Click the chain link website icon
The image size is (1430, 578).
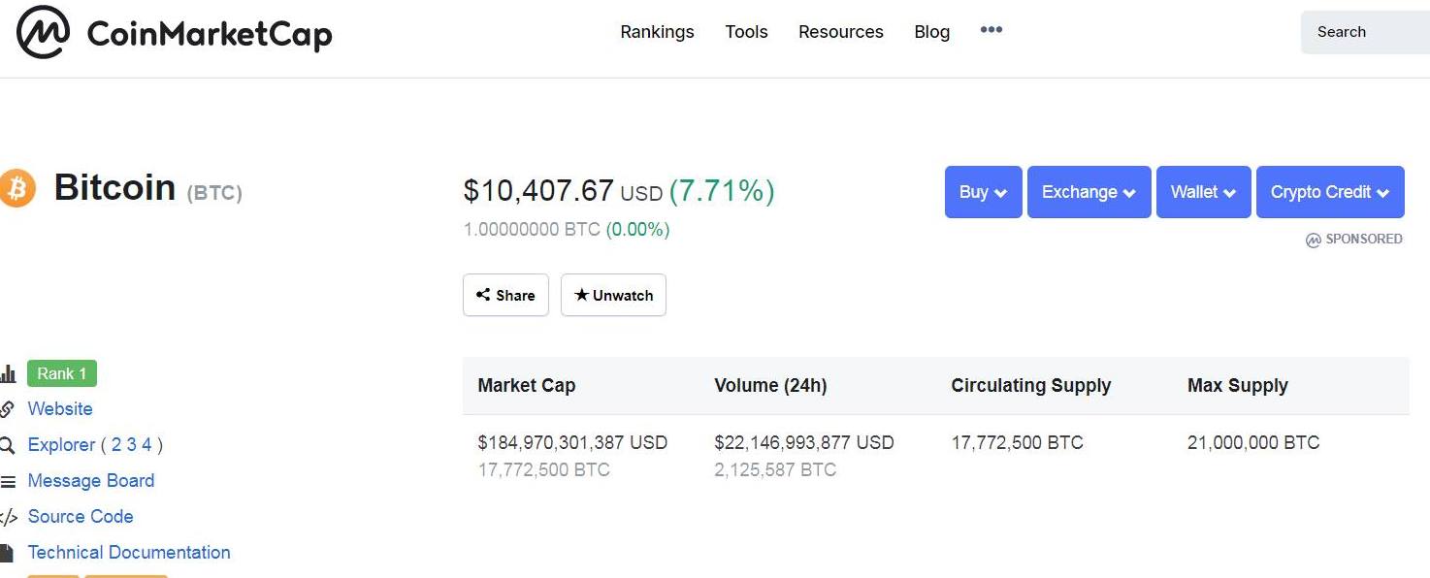tap(7, 409)
